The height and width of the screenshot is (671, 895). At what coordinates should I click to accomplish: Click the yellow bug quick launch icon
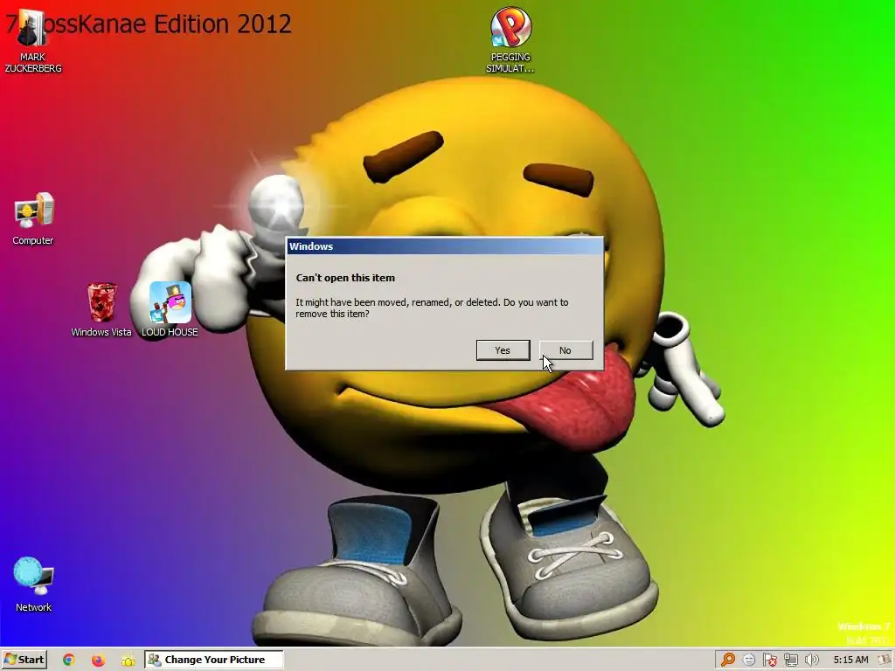coord(128,661)
